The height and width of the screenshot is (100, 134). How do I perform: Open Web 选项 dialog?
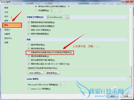(36, 73)
